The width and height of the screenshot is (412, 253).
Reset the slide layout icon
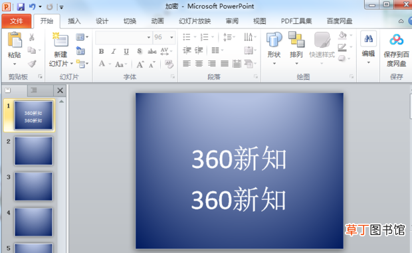(80, 50)
